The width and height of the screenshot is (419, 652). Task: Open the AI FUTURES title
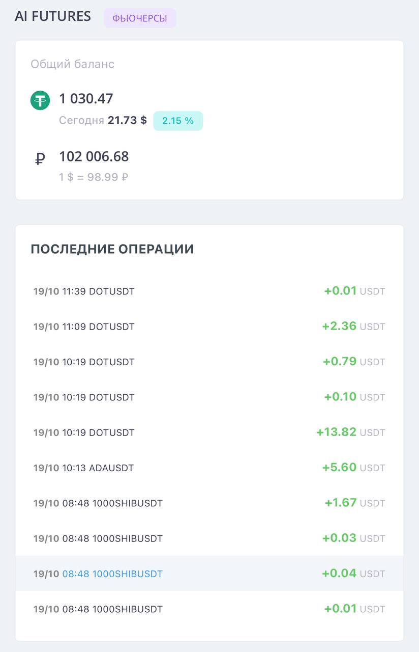[53, 16]
